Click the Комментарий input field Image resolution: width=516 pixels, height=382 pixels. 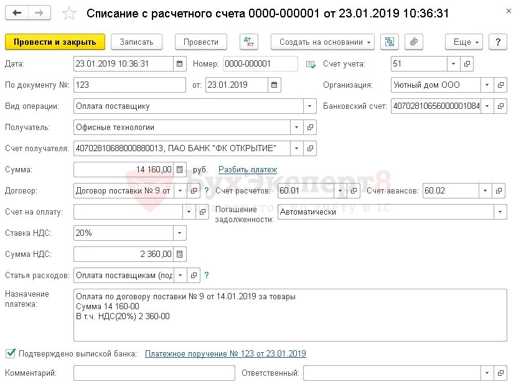(x=154, y=373)
